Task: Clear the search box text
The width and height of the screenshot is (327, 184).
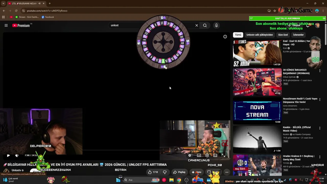Action: [197, 25]
